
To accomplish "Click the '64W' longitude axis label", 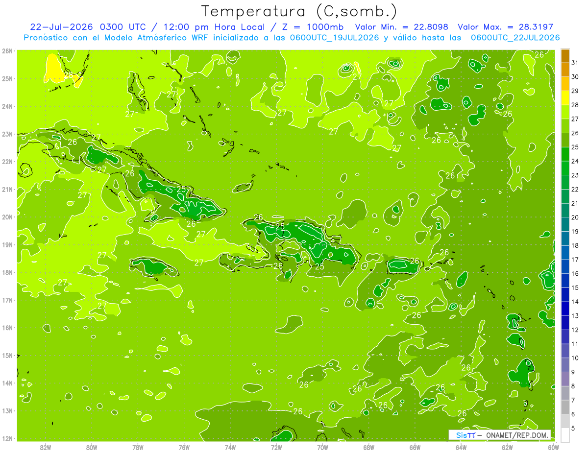I will pos(461,447).
